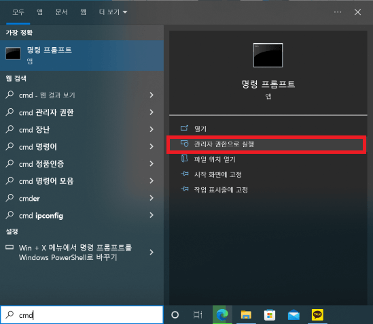Expand the cmder chevron
Image resolution: width=373 pixels, height=324 pixels.
(152, 198)
